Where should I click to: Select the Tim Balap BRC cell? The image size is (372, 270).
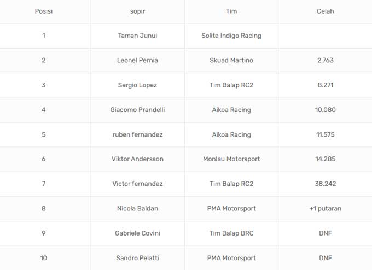(x=231, y=233)
